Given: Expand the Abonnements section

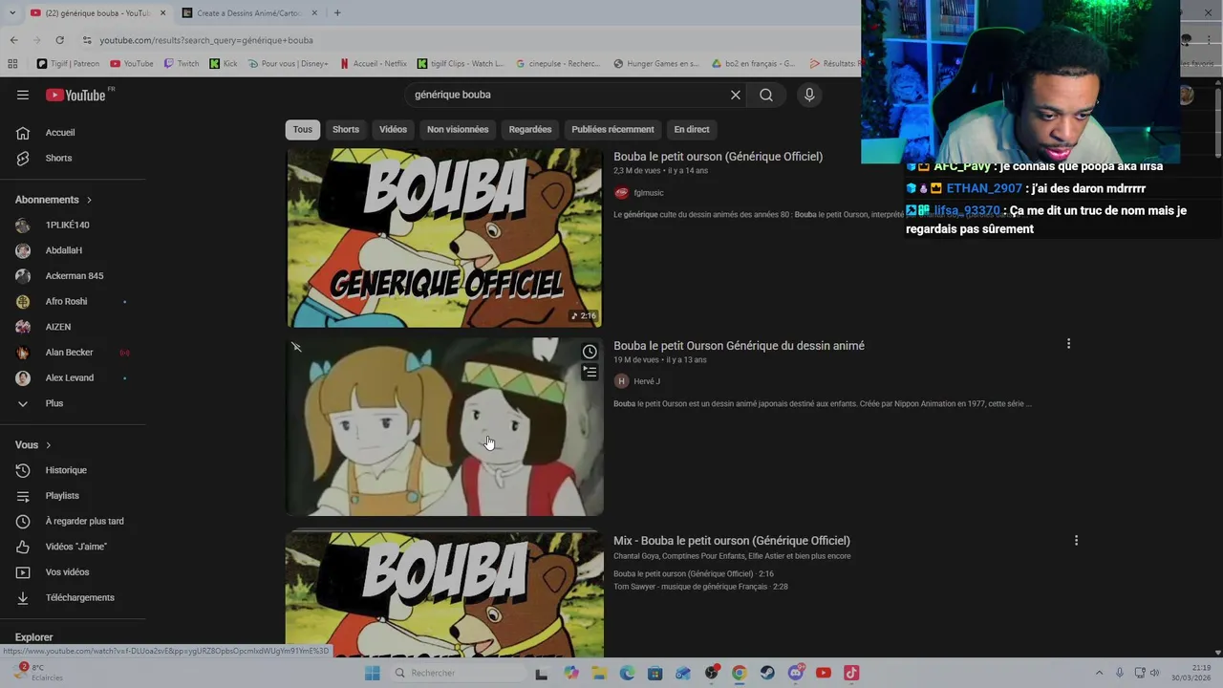Looking at the screenshot, I should [54, 200].
